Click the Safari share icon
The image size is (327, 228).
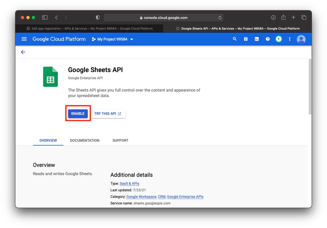coord(283,17)
